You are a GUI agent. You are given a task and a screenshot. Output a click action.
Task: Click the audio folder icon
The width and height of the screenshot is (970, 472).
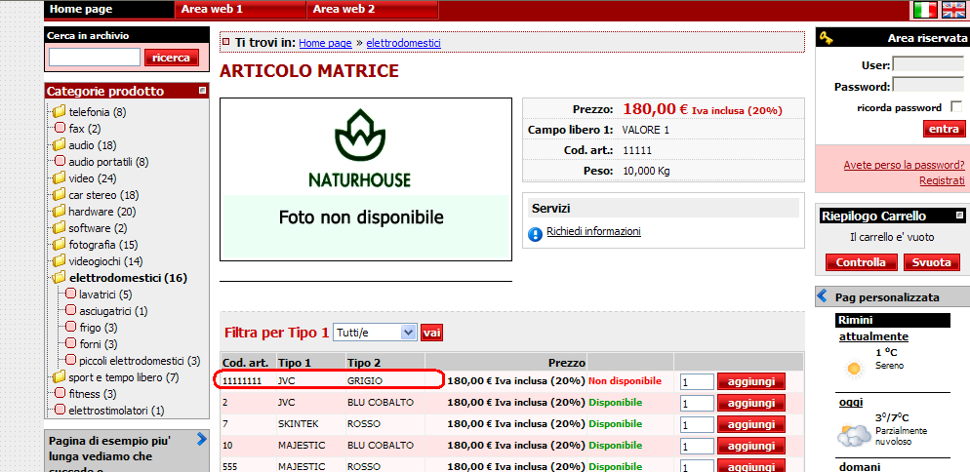tap(59, 144)
